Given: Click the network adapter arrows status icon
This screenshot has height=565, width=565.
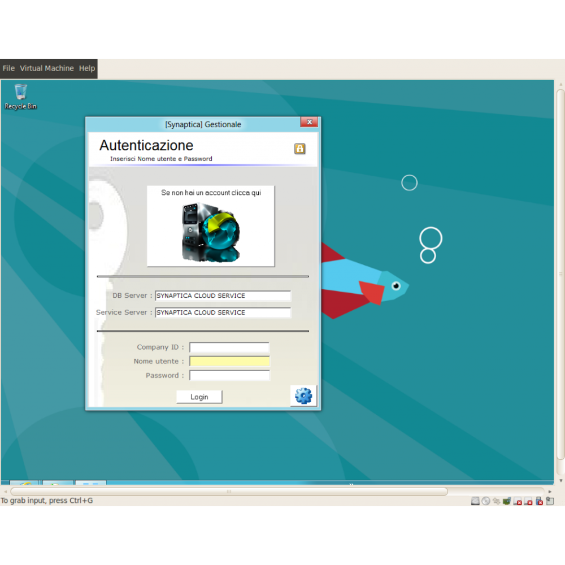Looking at the screenshot, I should point(496,501).
